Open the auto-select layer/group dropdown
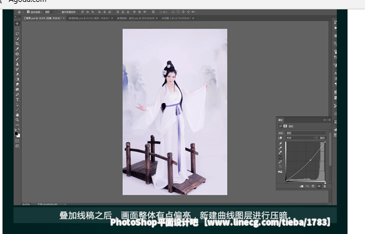The width and height of the screenshot is (365, 234). coord(49,12)
